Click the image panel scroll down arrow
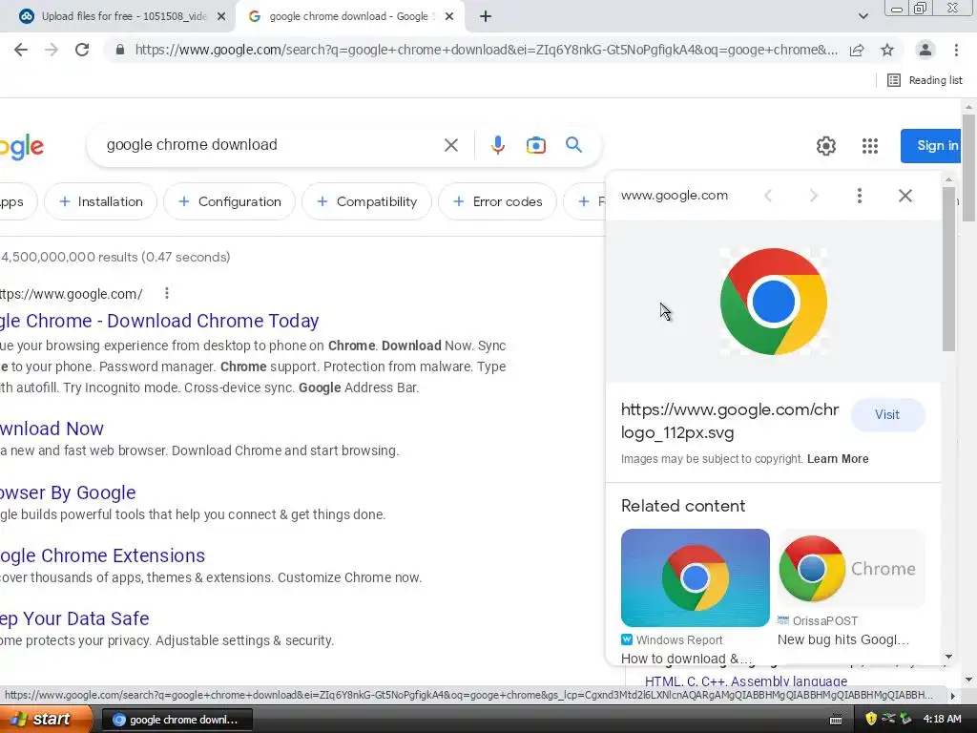The image size is (977, 733). [x=948, y=657]
